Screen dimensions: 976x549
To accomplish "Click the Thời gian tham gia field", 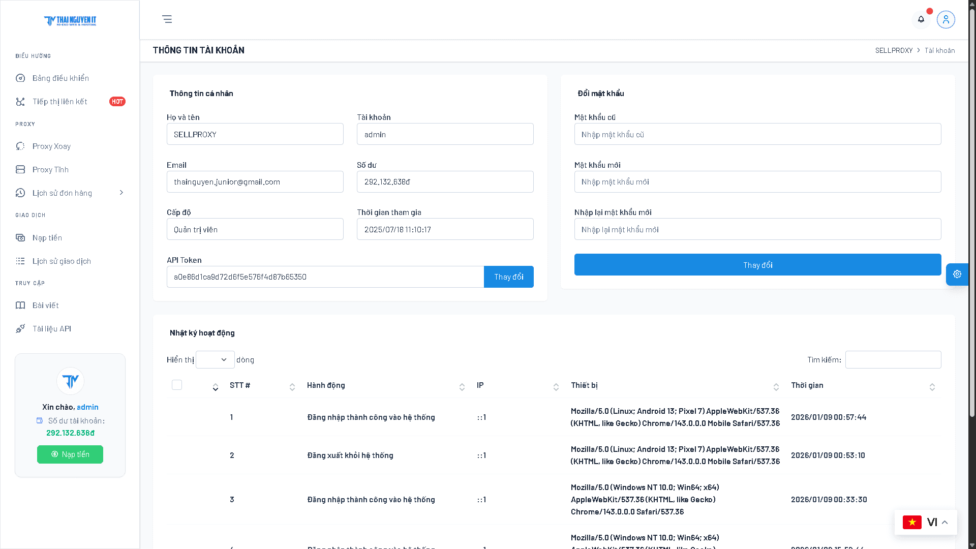I will pos(445,229).
